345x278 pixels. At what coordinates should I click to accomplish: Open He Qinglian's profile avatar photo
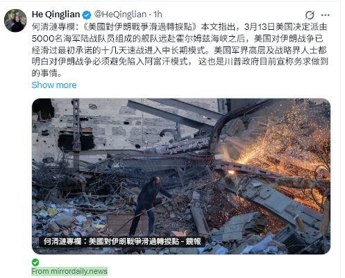coord(15,20)
